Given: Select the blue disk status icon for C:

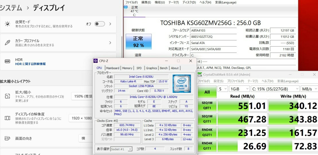Looking at the screenshot, I should (126, 7).
